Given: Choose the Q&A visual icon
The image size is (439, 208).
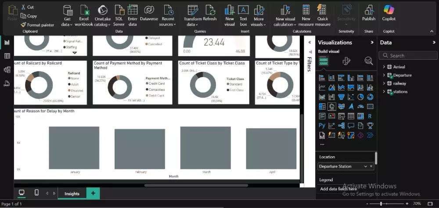Looking at the screenshot, I should (351, 126).
